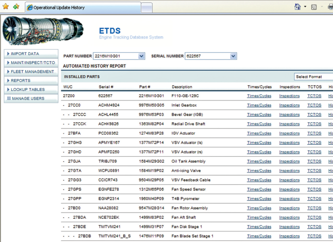Open TCTOS link for Anti-icing Valve

click(314, 171)
